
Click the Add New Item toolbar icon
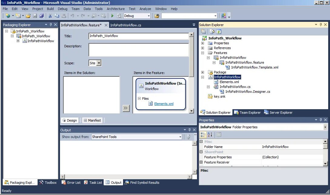(x=18, y=16)
